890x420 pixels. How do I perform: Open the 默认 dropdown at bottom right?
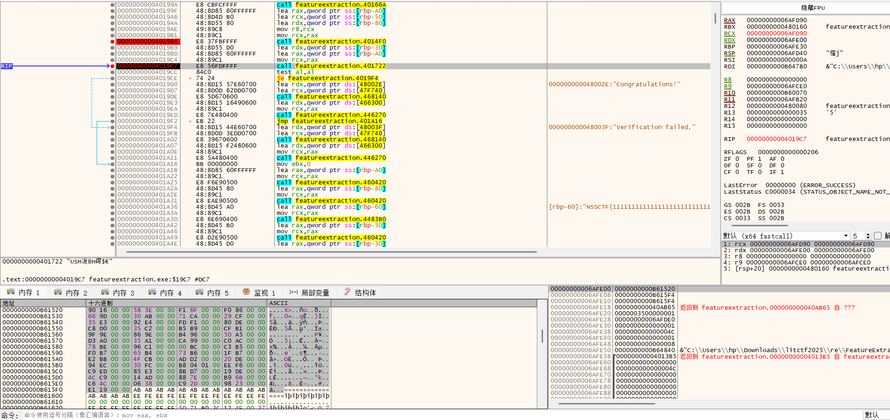(876, 415)
